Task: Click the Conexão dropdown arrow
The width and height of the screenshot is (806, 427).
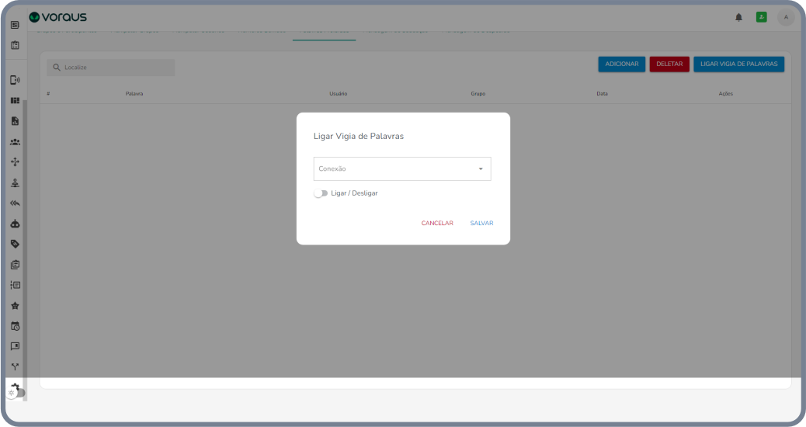Action: tap(481, 169)
